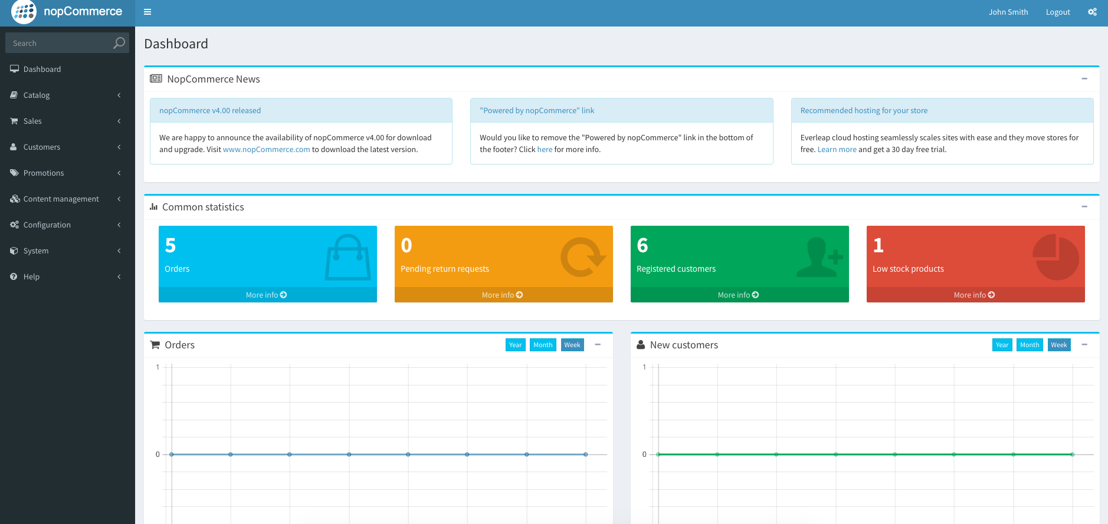Open the nopCommerce v4.00 released headline
Image resolution: width=1108 pixels, height=524 pixels.
pyautogui.click(x=210, y=110)
